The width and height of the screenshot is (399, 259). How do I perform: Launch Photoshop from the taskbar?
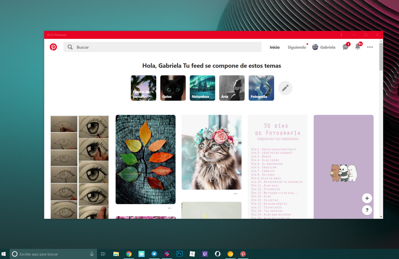179,254
